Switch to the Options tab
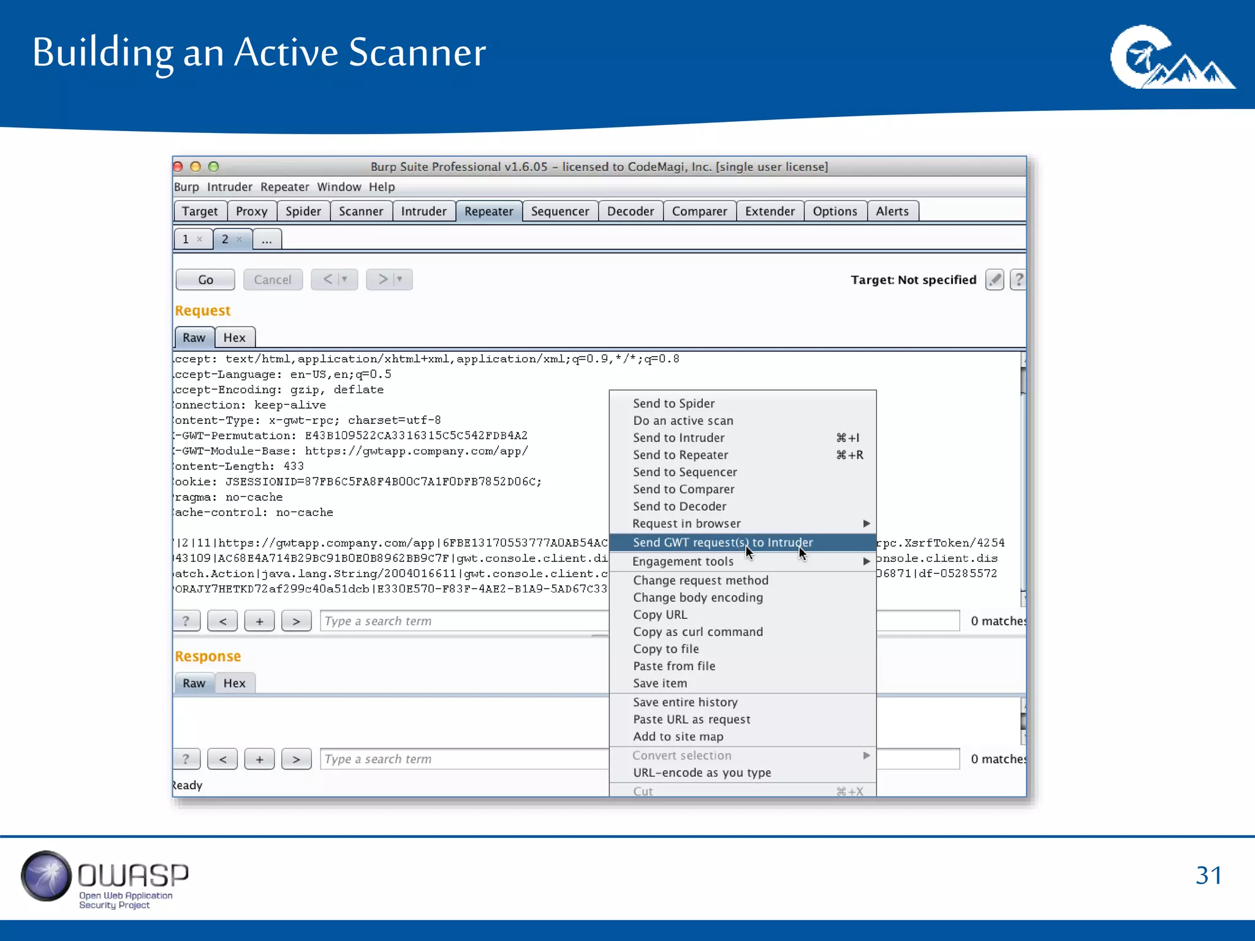Viewport: 1255px width, 941px height. [x=835, y=211]
